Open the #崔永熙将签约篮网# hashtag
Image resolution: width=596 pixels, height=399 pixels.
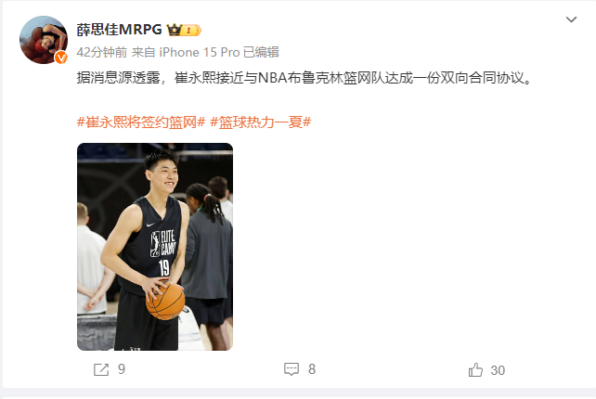click(141, 122)
